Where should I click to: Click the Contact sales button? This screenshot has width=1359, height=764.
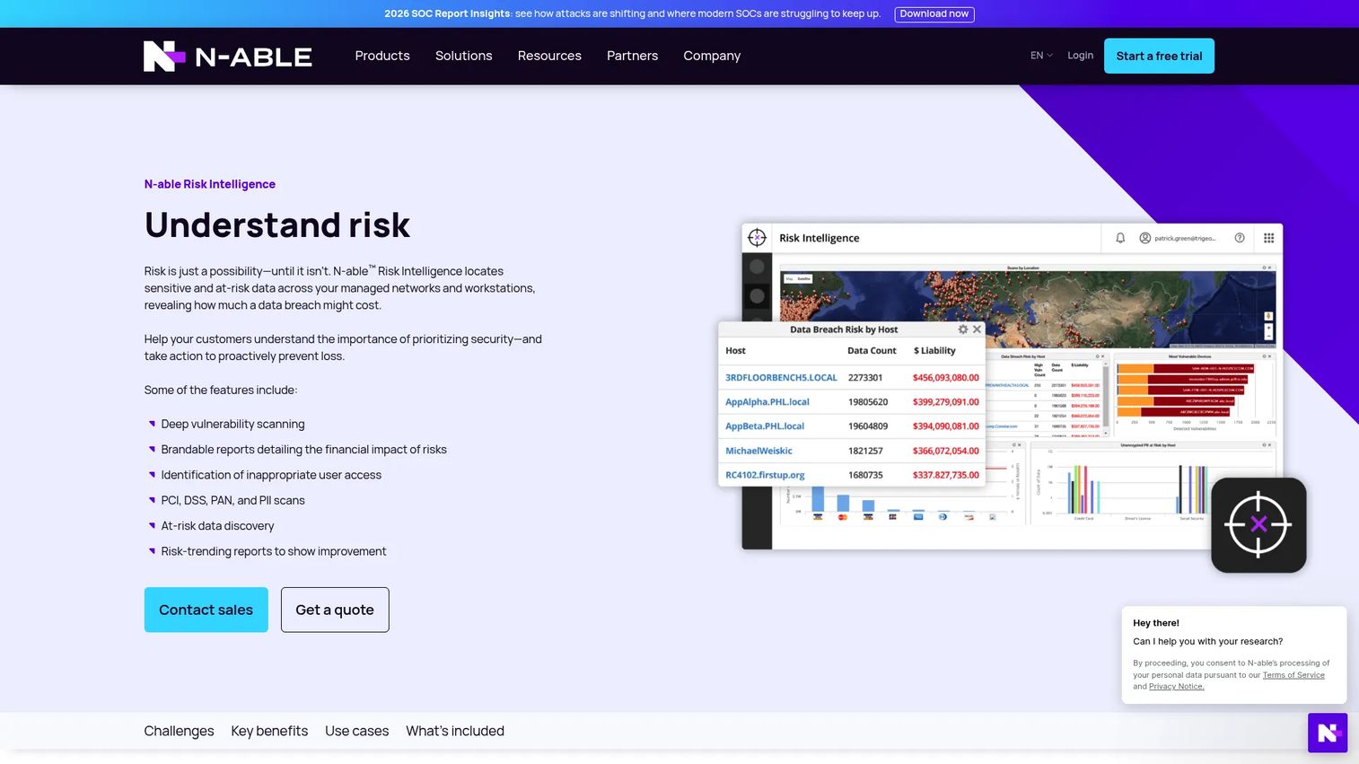point(206,610)
